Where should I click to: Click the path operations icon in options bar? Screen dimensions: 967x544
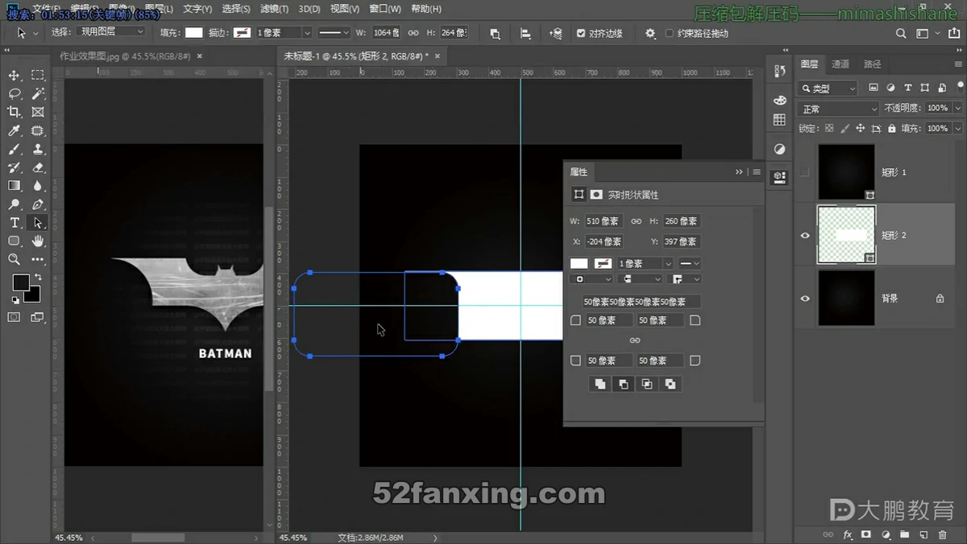click(495, 33)
